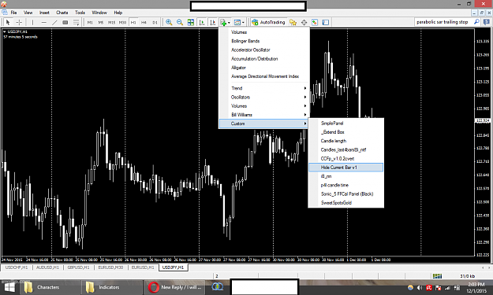
Task: Open the templates dropdown arrow
Action: coord(243,23)
